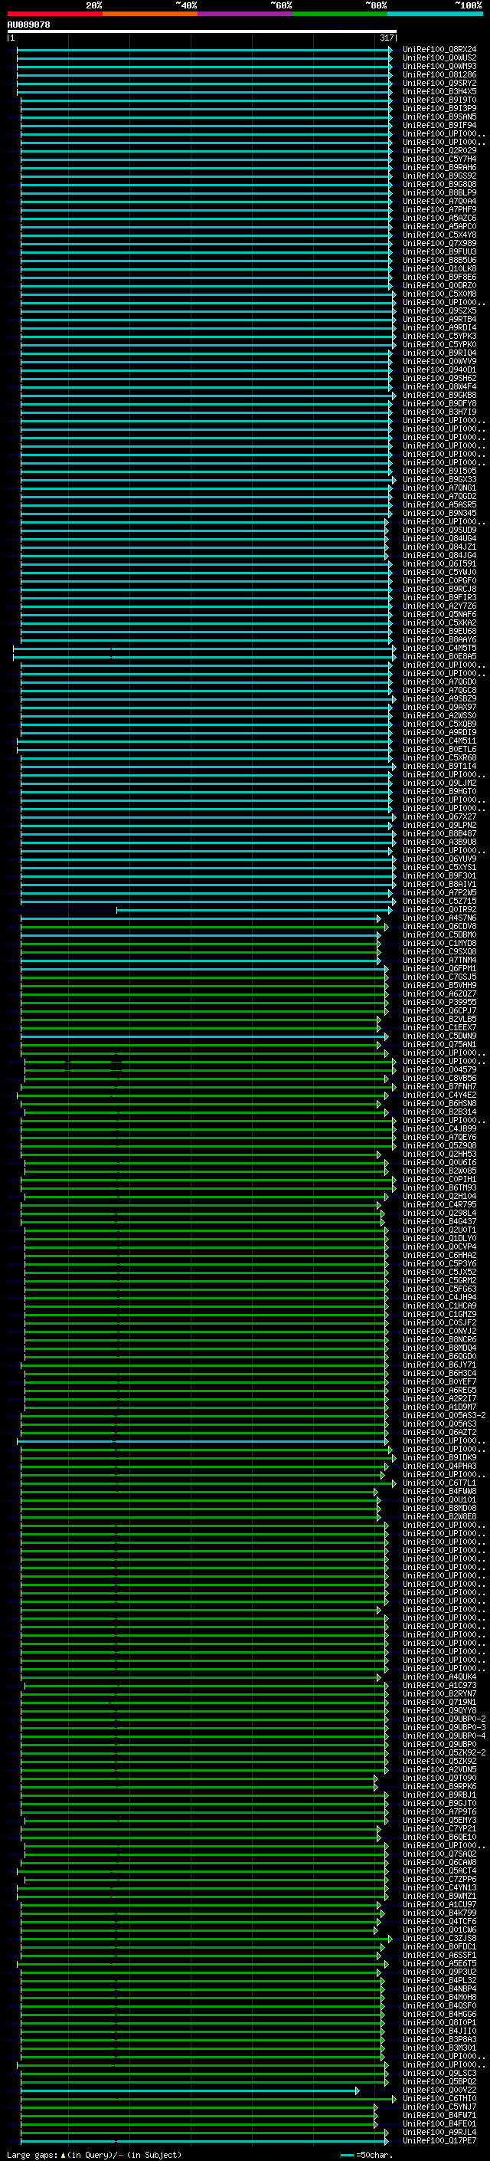Screen dimensions: 490x2161
Task: Select hit UniRef100_C5X4Y8
Action: [439, 235]
